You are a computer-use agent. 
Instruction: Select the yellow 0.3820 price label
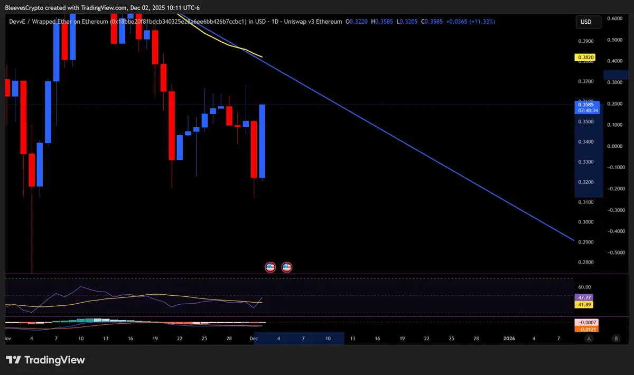[585, 57]
